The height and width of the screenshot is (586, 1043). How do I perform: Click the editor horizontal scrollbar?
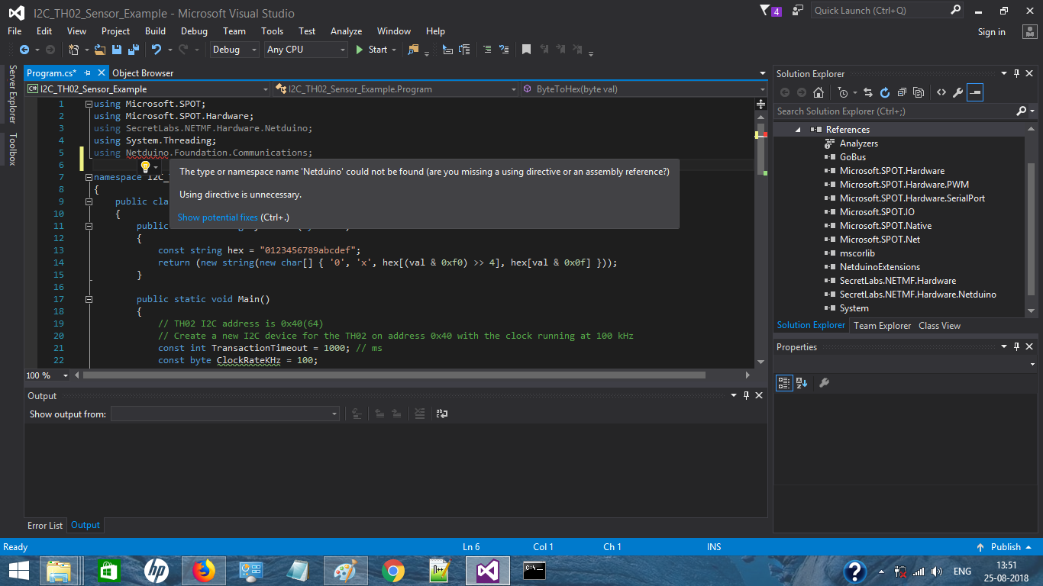point(394,375)
